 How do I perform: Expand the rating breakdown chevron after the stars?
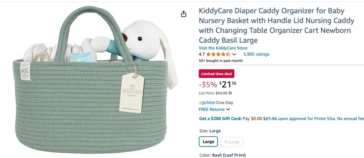tap(235, 54)
